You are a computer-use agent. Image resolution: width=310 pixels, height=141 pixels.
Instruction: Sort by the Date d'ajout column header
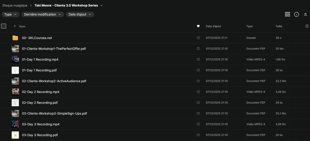pyautogui.click(x=213, y=26)
